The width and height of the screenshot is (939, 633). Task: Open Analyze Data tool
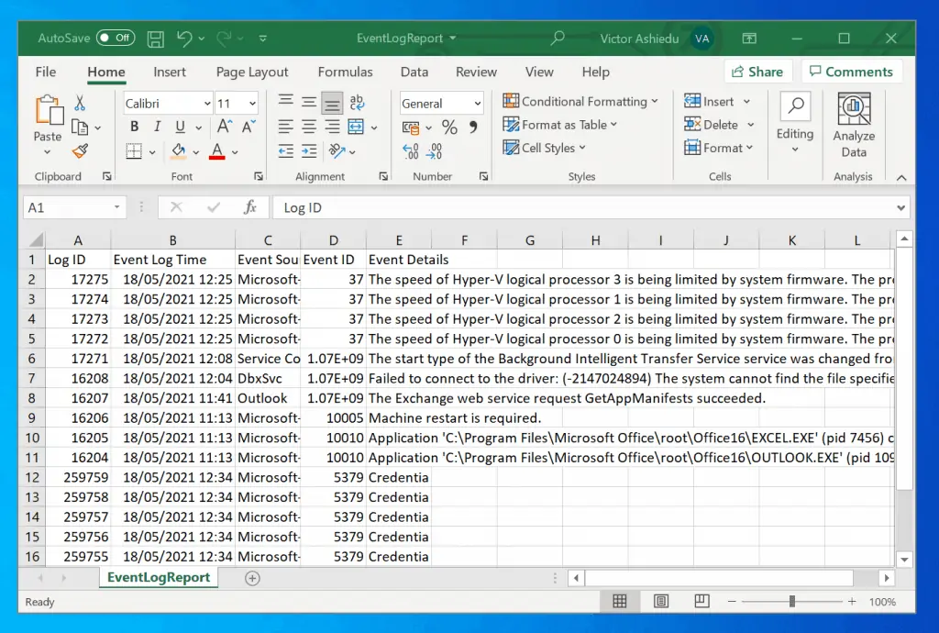(x=854, y=127)
